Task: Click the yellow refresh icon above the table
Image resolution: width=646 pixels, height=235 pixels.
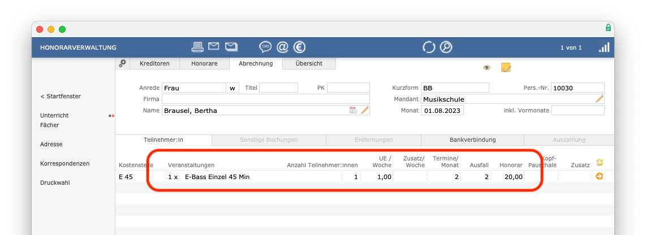Action: (x=600, y=163)
